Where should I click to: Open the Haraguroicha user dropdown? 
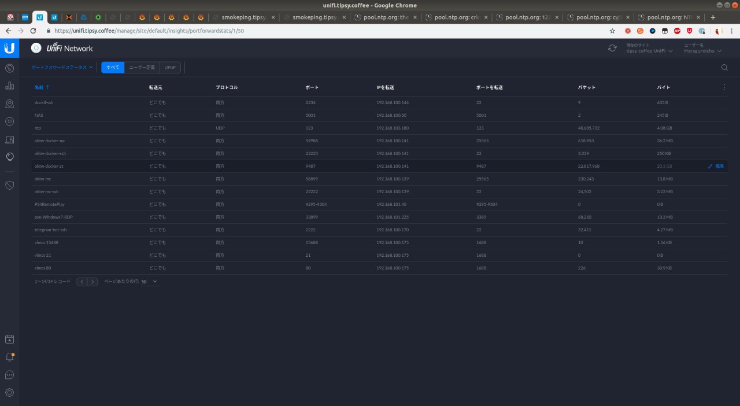click(x=703, y=51)
